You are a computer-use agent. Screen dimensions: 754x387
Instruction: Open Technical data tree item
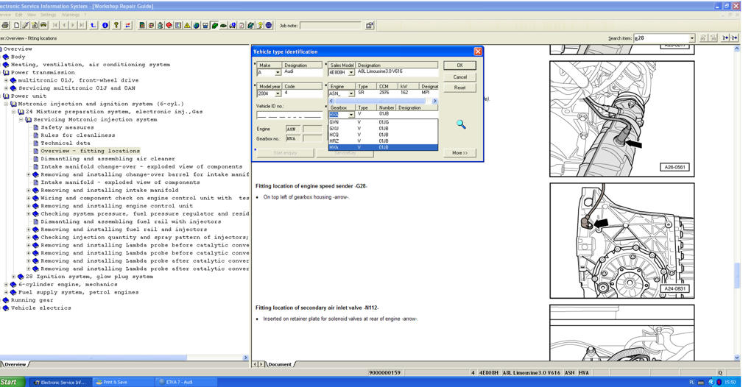point(65,143)
